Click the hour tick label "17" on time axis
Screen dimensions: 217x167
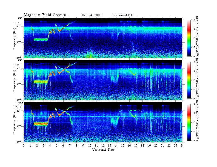pyautogui.click(x=136, y=145)
